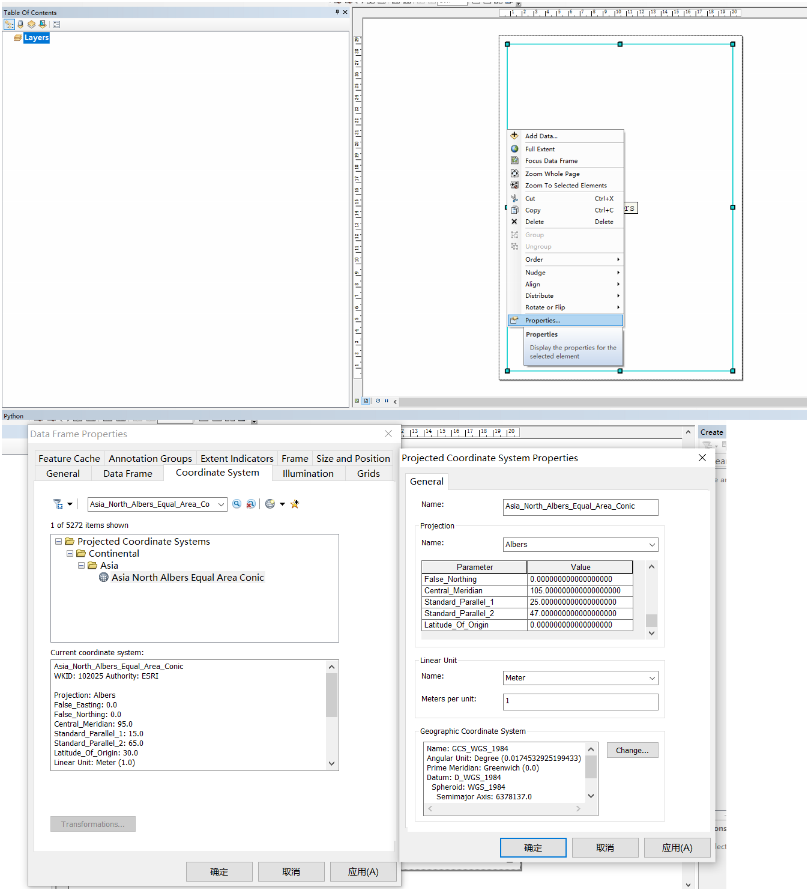Image resolution: width=808 pixels, height=890 pixels.
Task: Click the Full Extent globe icon
Action: point(514,149)
